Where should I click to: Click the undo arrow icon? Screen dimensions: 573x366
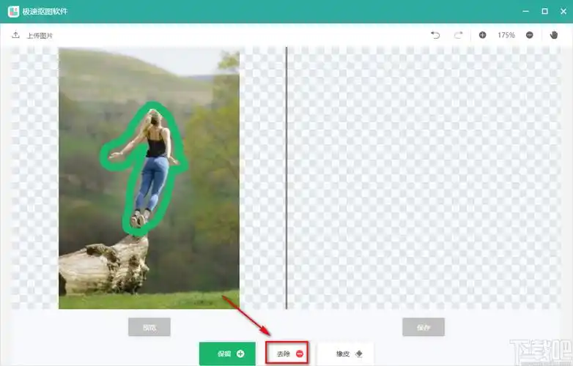(435, 35)
